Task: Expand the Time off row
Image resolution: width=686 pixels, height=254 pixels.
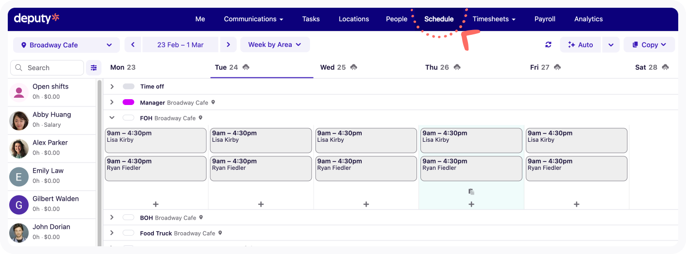Action: tap(112, 87)
